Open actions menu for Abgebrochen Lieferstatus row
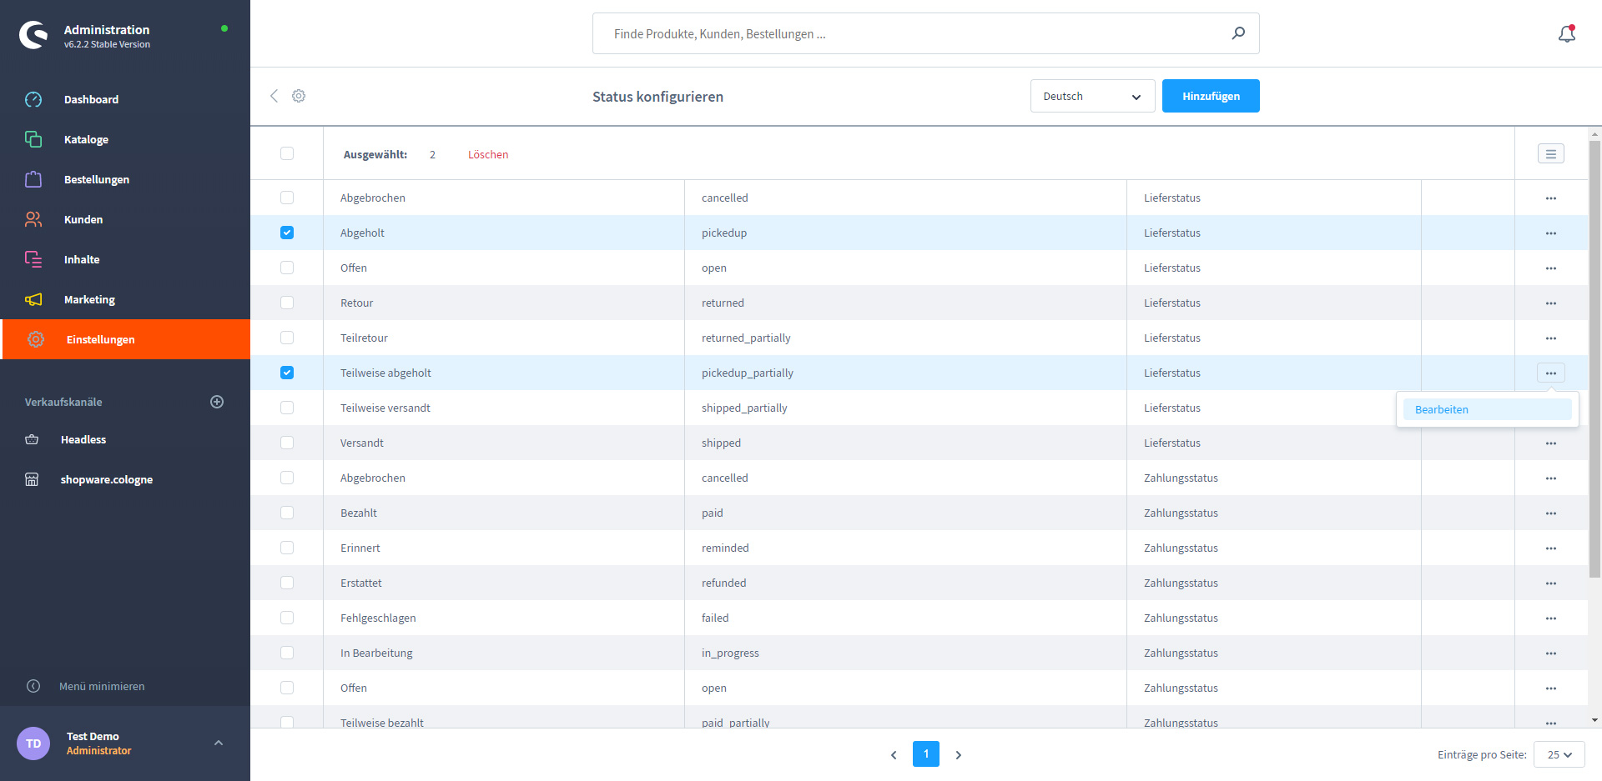 (1551, 198)
